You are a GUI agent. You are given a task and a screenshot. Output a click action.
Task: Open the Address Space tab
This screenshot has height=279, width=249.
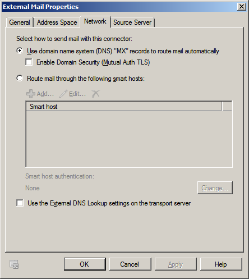pos(57,22)
